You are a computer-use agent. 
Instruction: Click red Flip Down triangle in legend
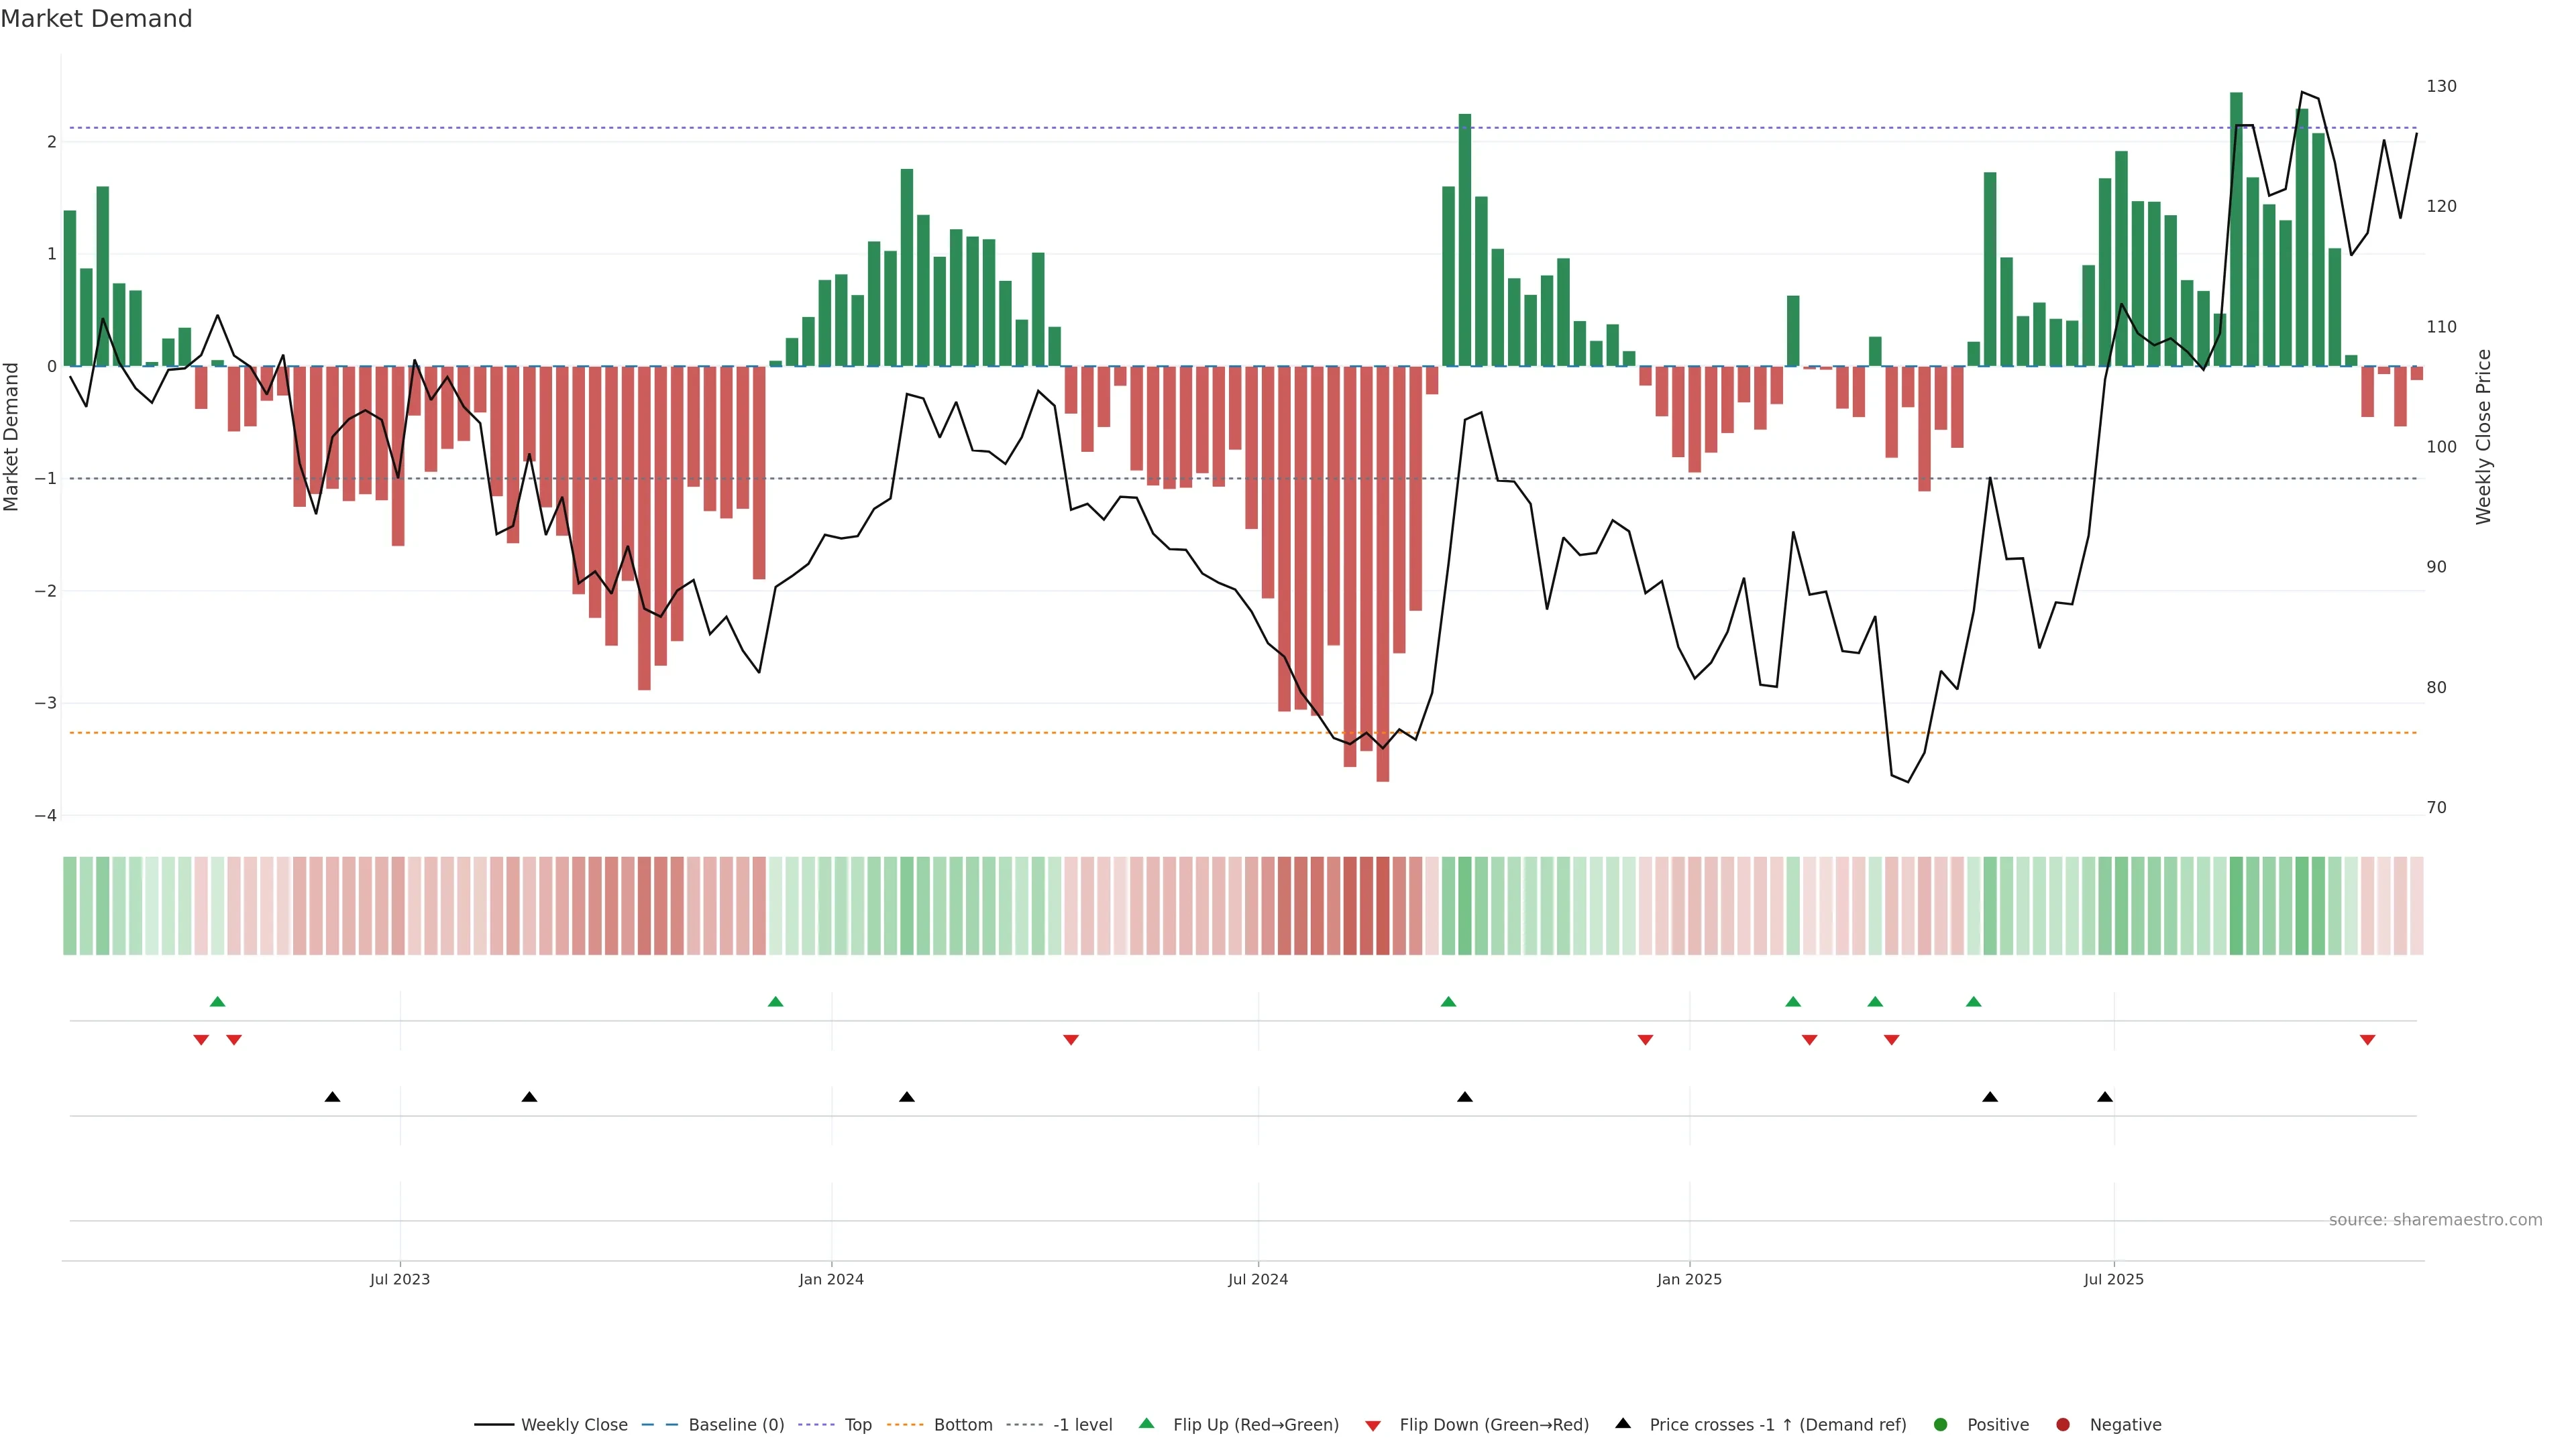(x=1373, y=1425)
